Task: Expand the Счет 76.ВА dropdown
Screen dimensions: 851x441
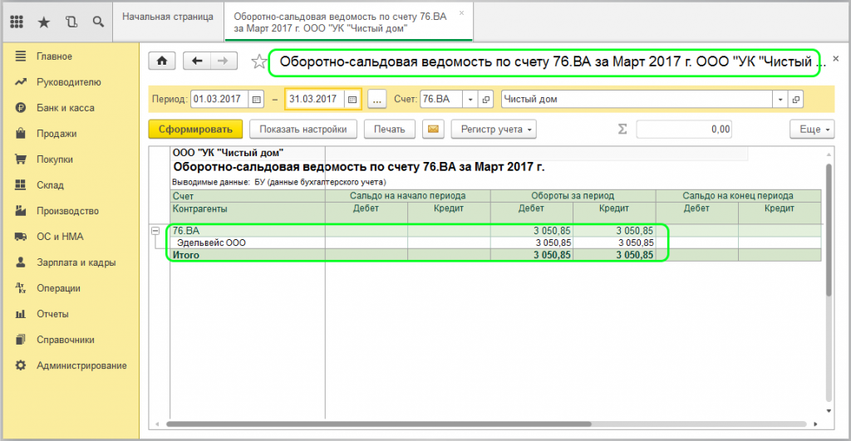Action: point(470,100)
